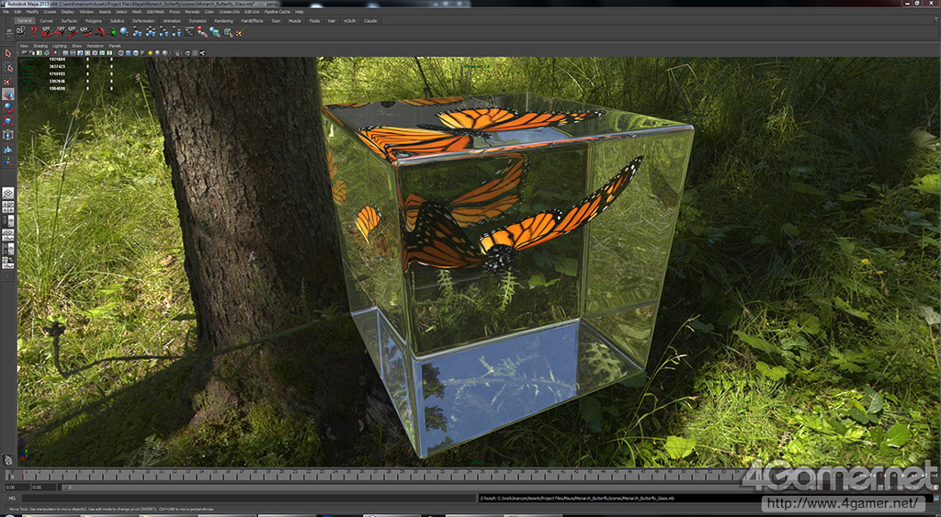Click the red hammer-sickle shelf icon
Viewport: 941px width, 517px height.
(99, 32)
